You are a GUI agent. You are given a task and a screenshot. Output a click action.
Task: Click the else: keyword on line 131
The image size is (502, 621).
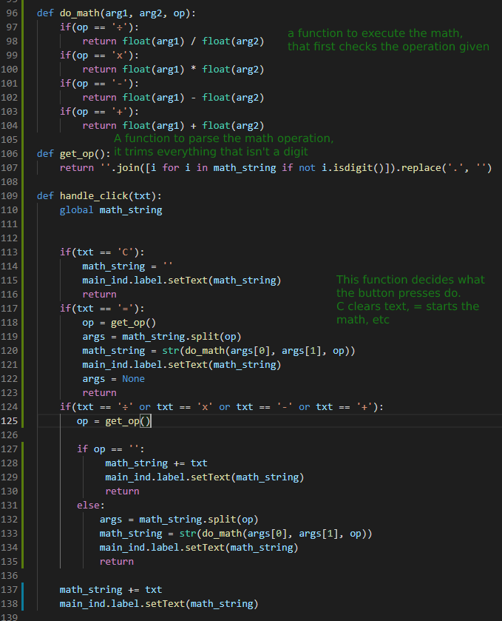(91, 506)
